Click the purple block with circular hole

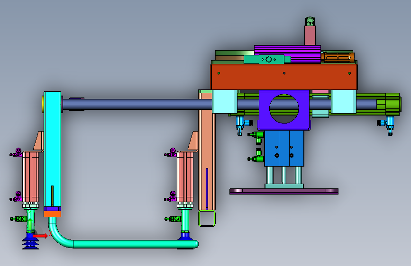[284, 110]
